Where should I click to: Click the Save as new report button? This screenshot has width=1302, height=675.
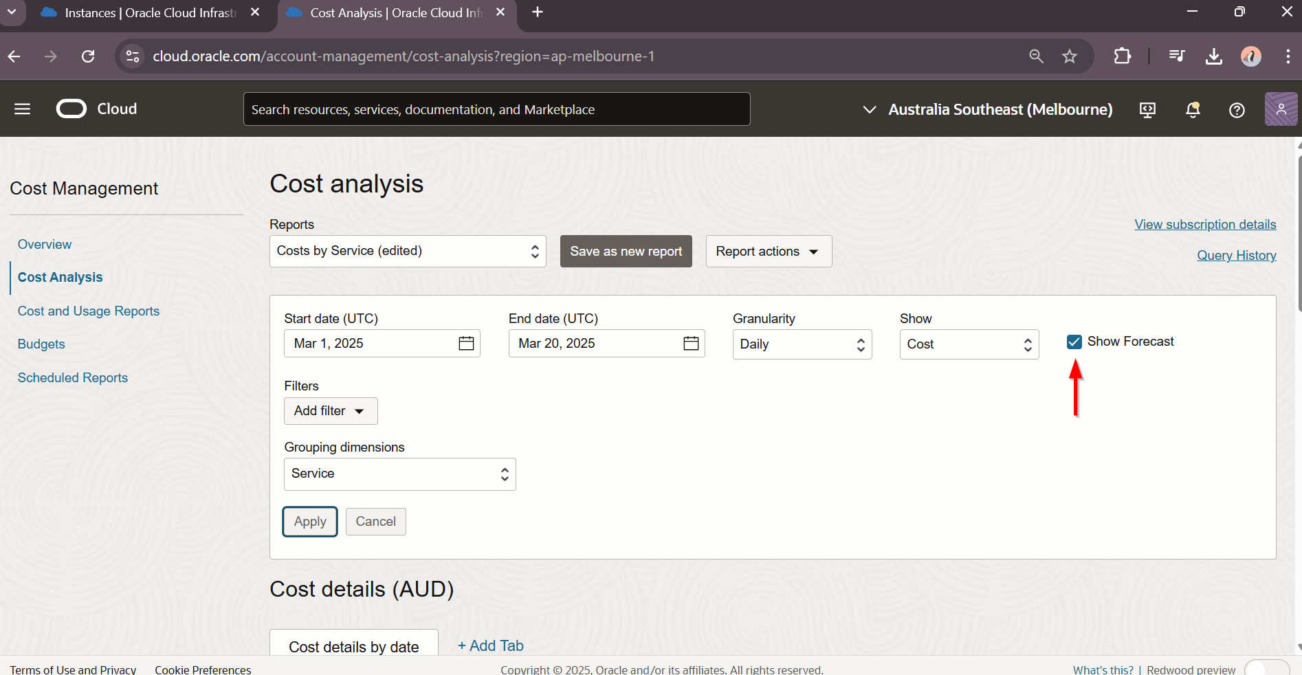[x=626, y=252]
